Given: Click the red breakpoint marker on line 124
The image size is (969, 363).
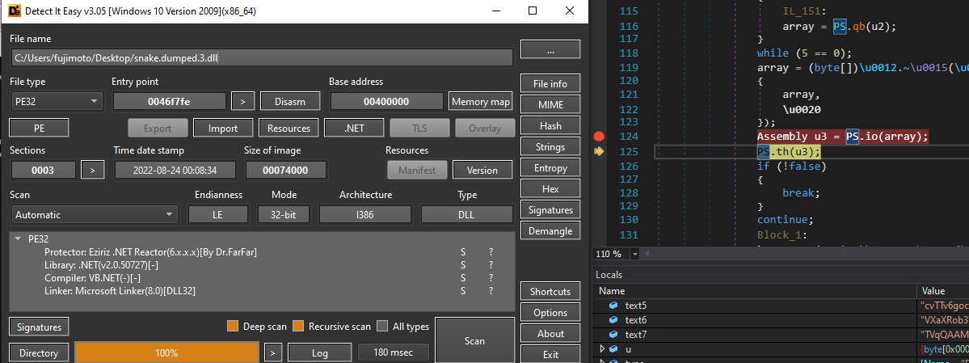Looking at the screenshot, I should tap(599, 137).
